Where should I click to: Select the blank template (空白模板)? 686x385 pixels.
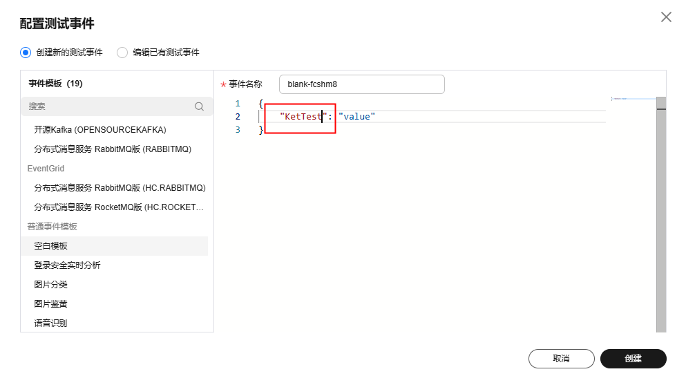51,246
